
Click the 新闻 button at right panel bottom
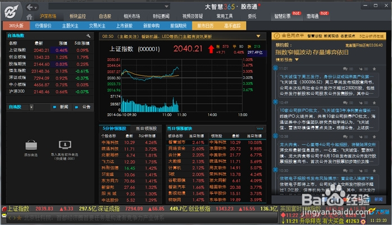click(379, 199)
